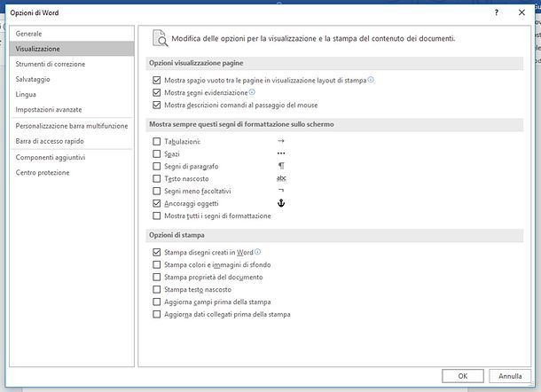Tick 'Stampa colori e immagini di sfondo'

coord(157,265)
